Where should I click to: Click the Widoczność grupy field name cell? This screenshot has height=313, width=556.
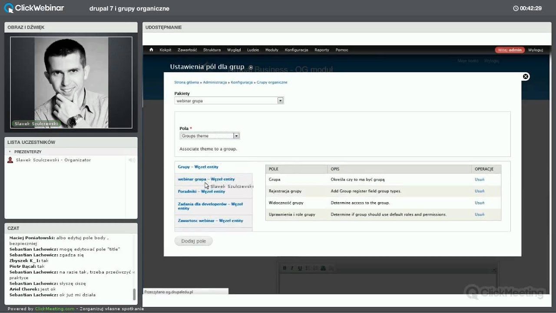pos(296,203)
